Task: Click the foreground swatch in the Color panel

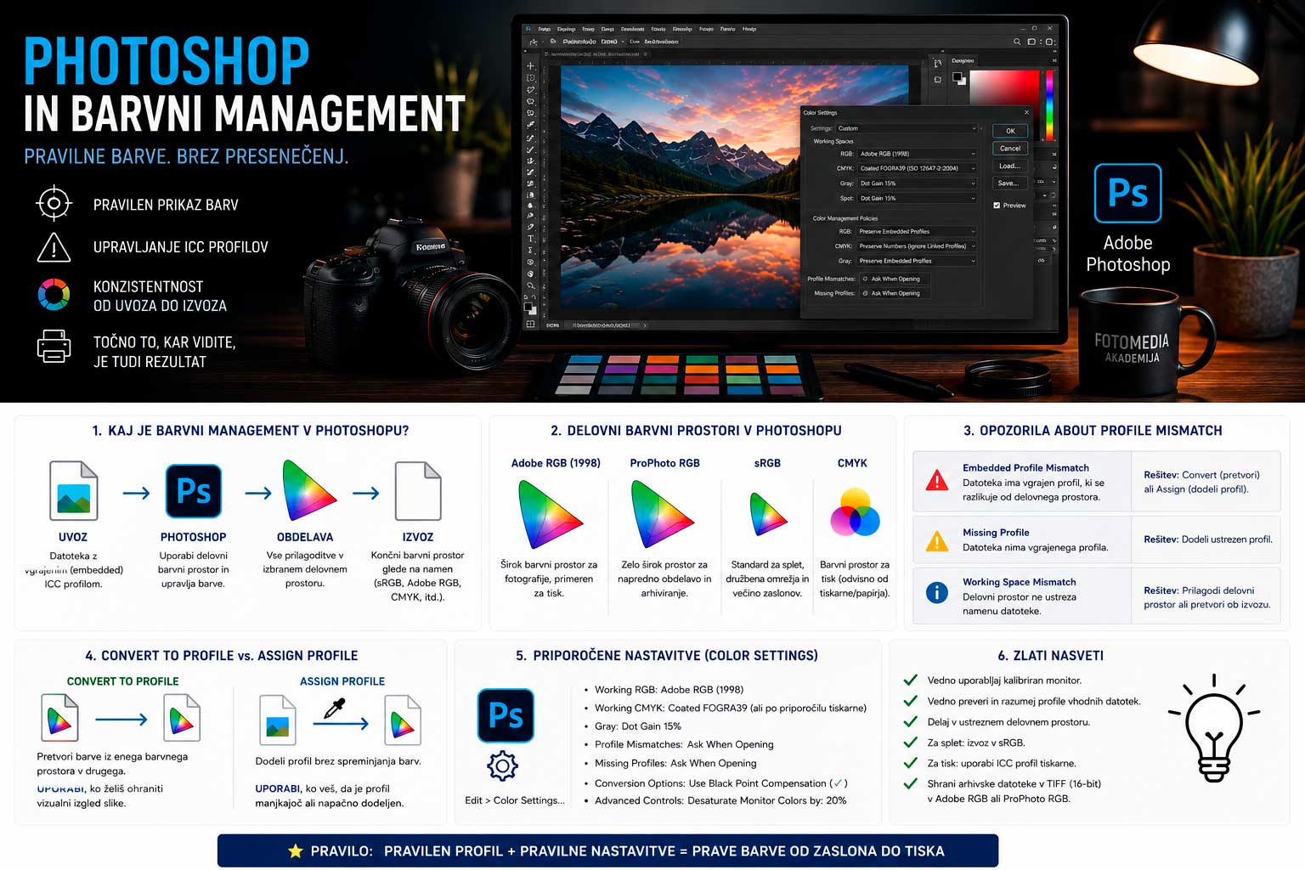Action: [958, 78]
